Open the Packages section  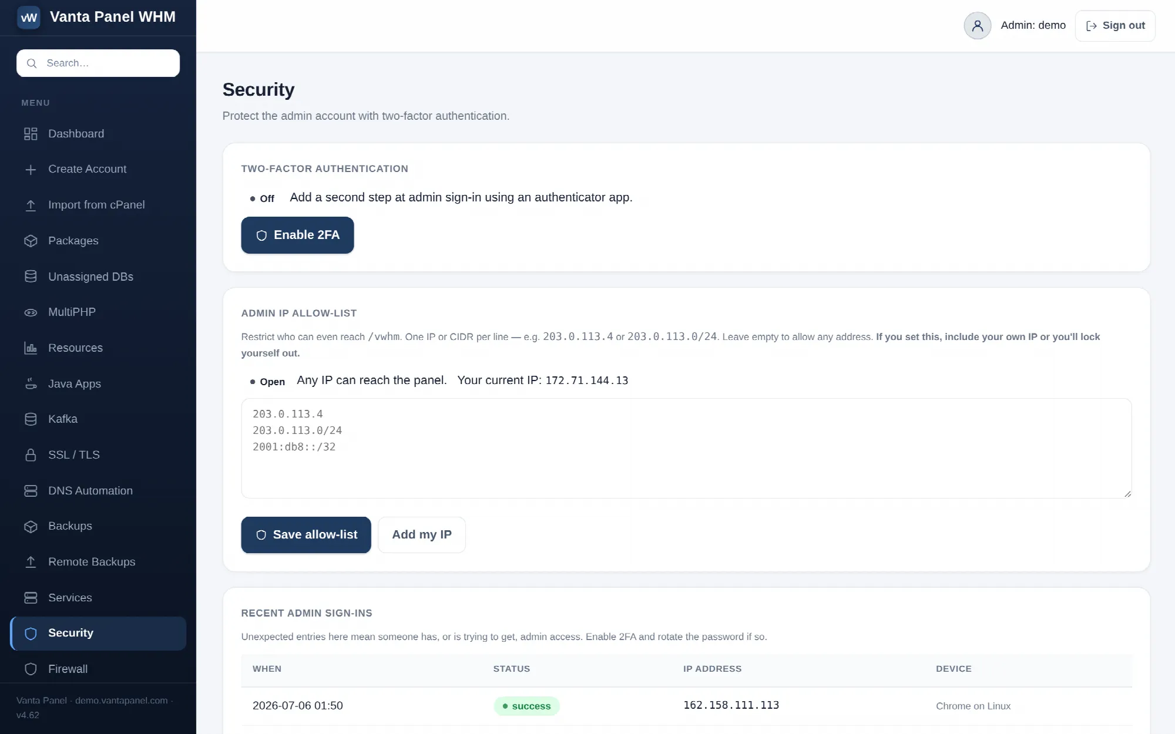[x=98, y=241]
